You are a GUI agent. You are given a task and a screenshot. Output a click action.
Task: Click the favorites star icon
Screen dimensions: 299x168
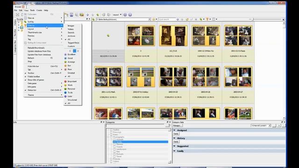pos(154,19)
